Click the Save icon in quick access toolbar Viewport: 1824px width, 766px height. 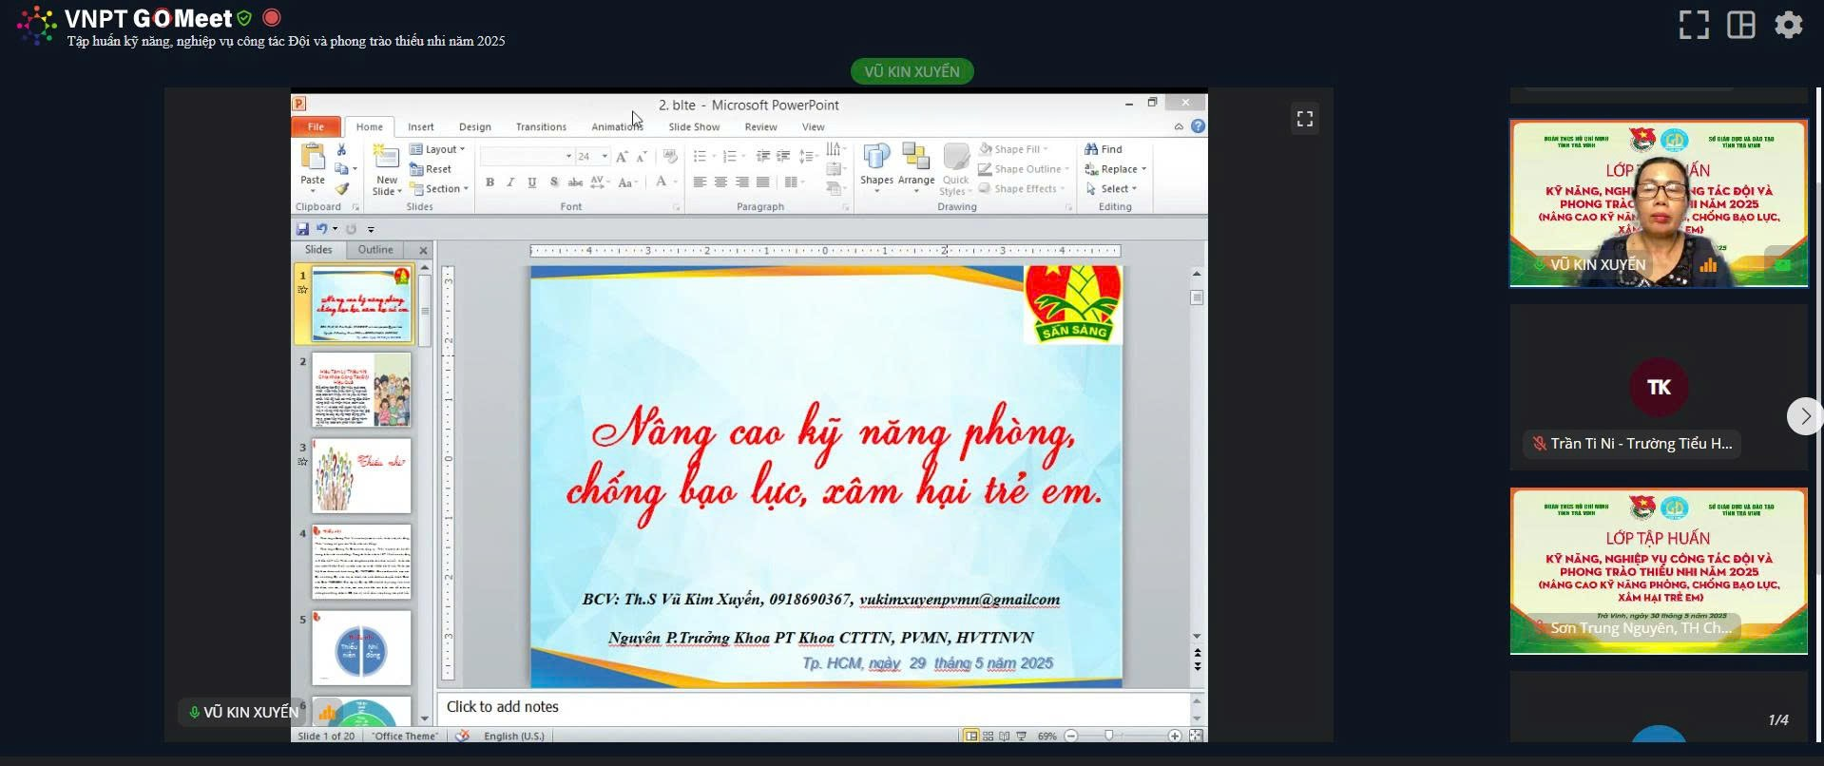(x=302, y=229)
